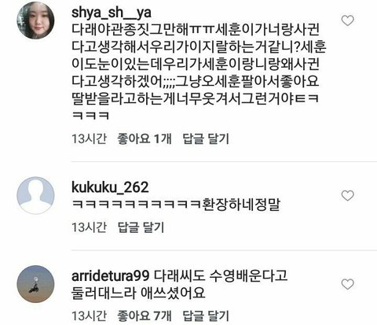This screenshot has height=325, width=377.
Task: Click the 13시간 timestamp under shya_sh__ya's comment
Action: [90, 138]
